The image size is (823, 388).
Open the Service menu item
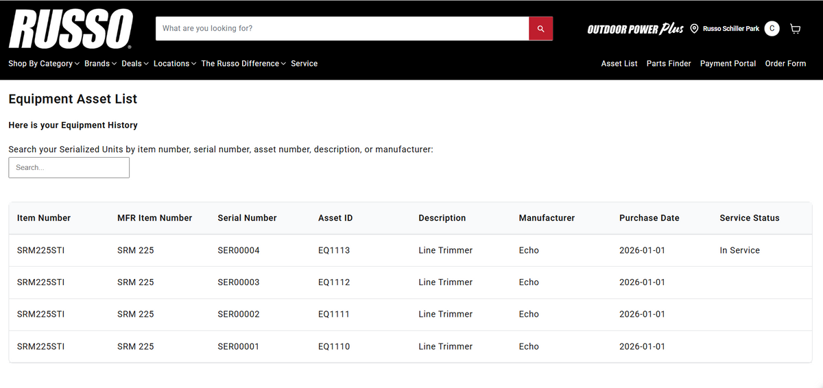point(304,64)
